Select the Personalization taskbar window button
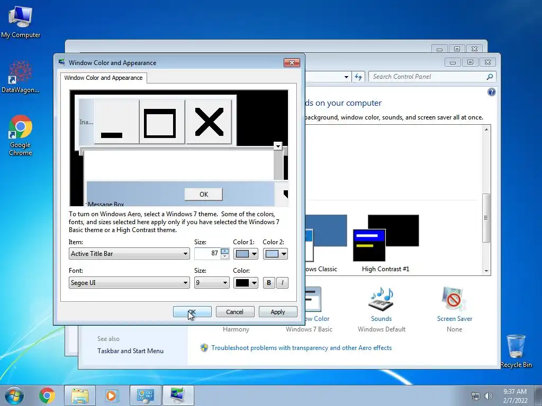This screenshot has width=542, height=406. click(178, 395)
